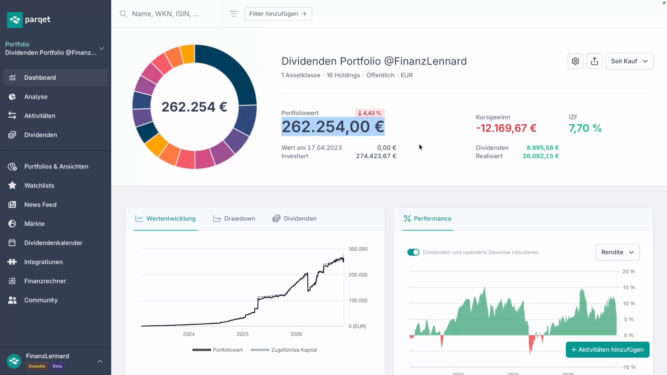This screenshot has width=667, height=375.
Task: Click the Märkte sidebar label
Action: coord(35,224)
